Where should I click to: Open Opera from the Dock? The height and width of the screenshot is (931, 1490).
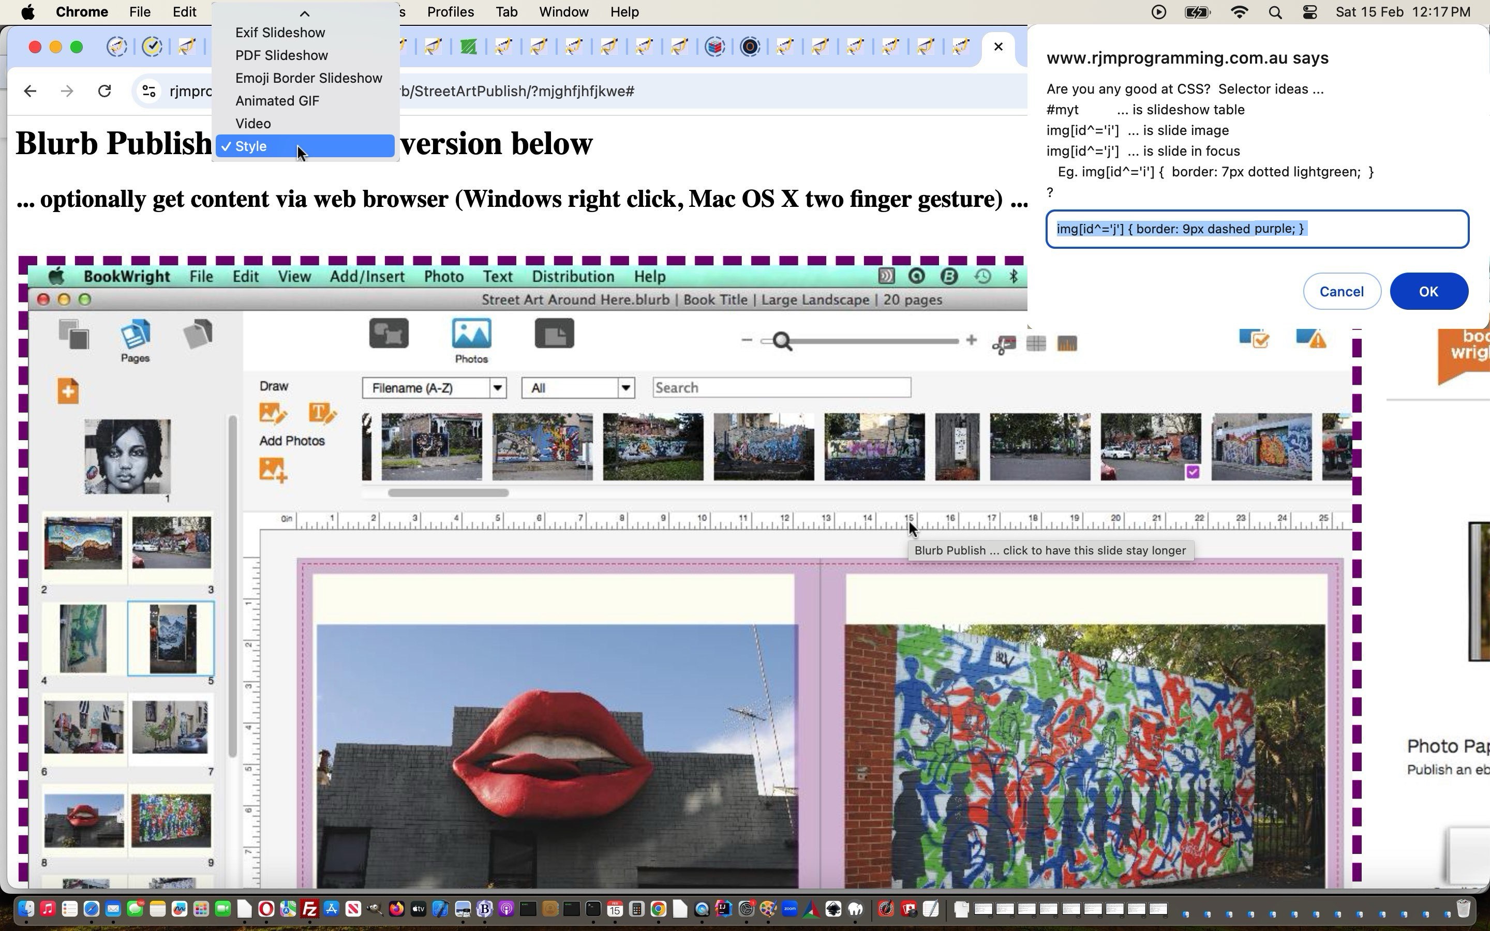click(266, 909)
